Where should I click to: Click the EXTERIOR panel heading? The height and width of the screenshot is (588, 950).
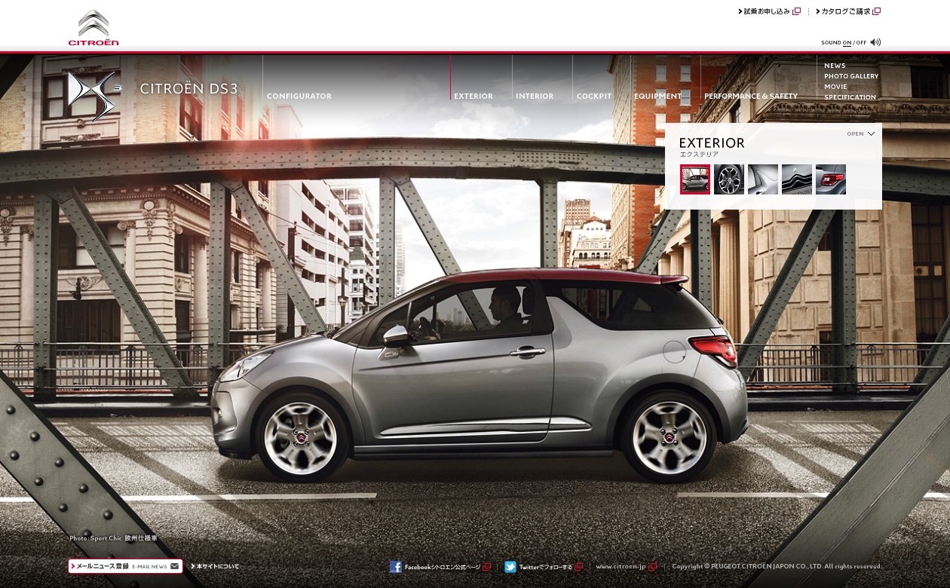pyautogui.click(x=712, y=143)
